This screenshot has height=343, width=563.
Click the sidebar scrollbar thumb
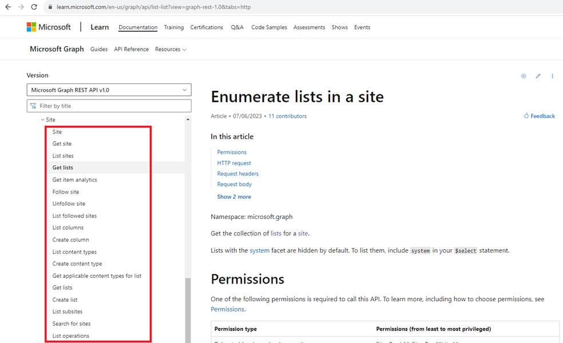coord(188,310)
